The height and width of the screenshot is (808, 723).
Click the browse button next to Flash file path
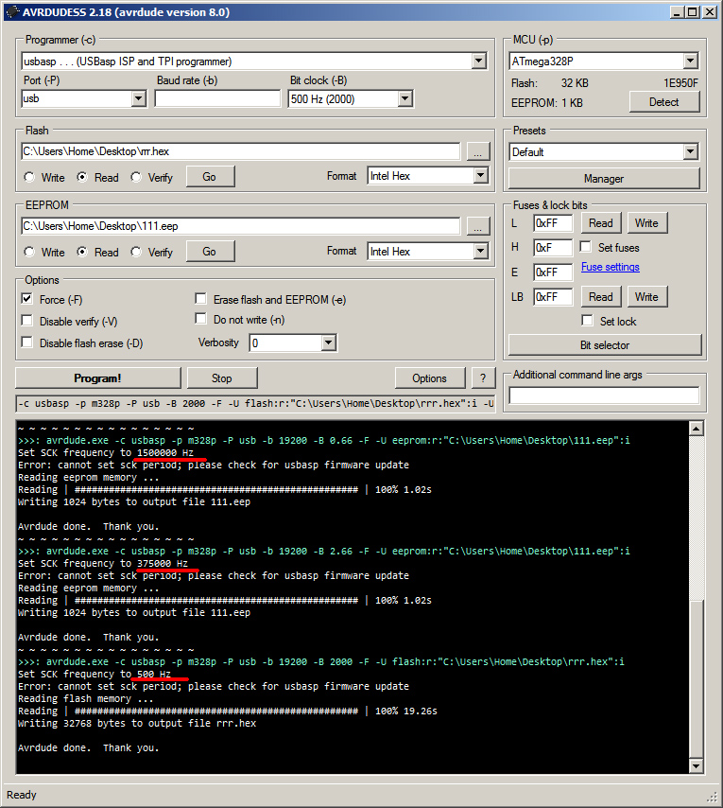click(x=478, y=151)
